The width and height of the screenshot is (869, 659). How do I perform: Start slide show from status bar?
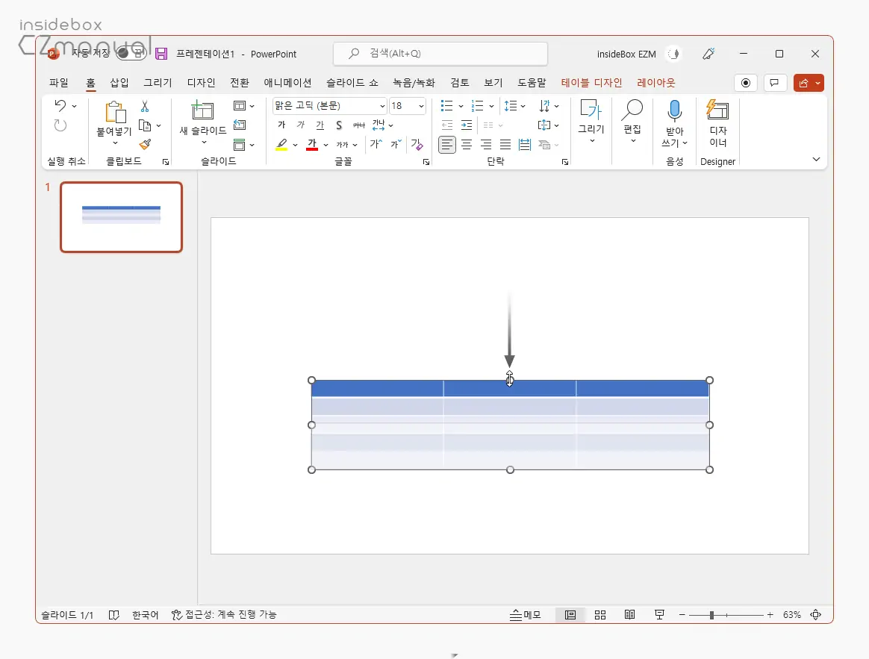pos(659,615)
